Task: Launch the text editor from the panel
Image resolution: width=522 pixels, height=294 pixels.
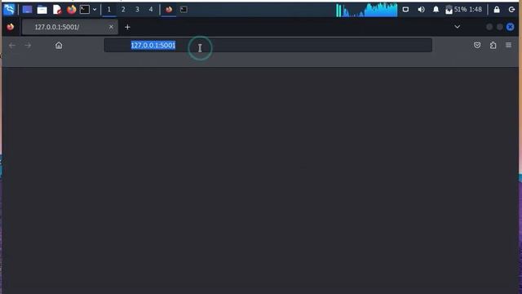Action: (x=57, y=10)
